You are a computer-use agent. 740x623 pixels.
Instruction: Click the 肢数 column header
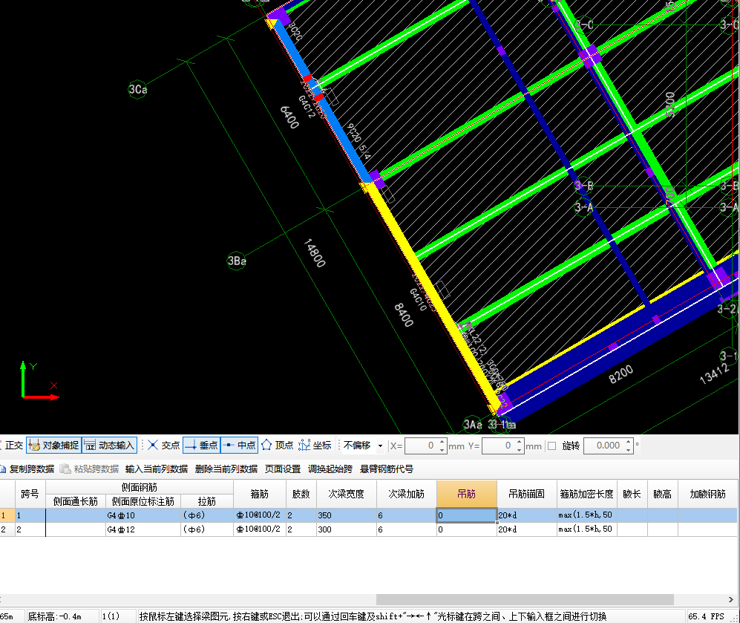click(301, 494)
